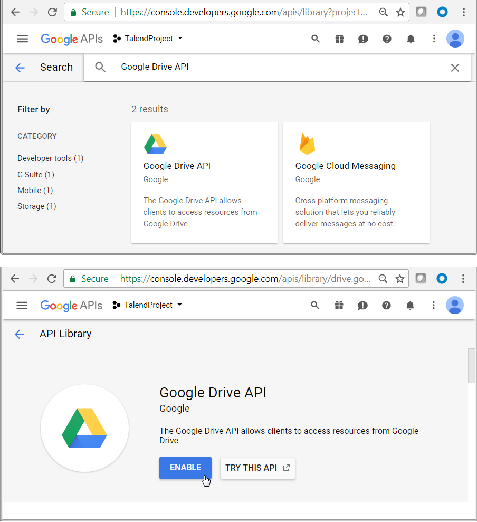Open TalendProject selector on API Library page

[148, 305]
